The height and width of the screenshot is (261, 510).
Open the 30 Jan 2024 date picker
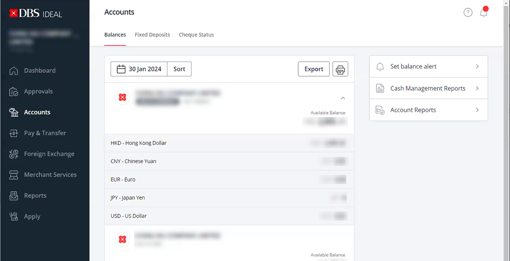coord(139,69)
